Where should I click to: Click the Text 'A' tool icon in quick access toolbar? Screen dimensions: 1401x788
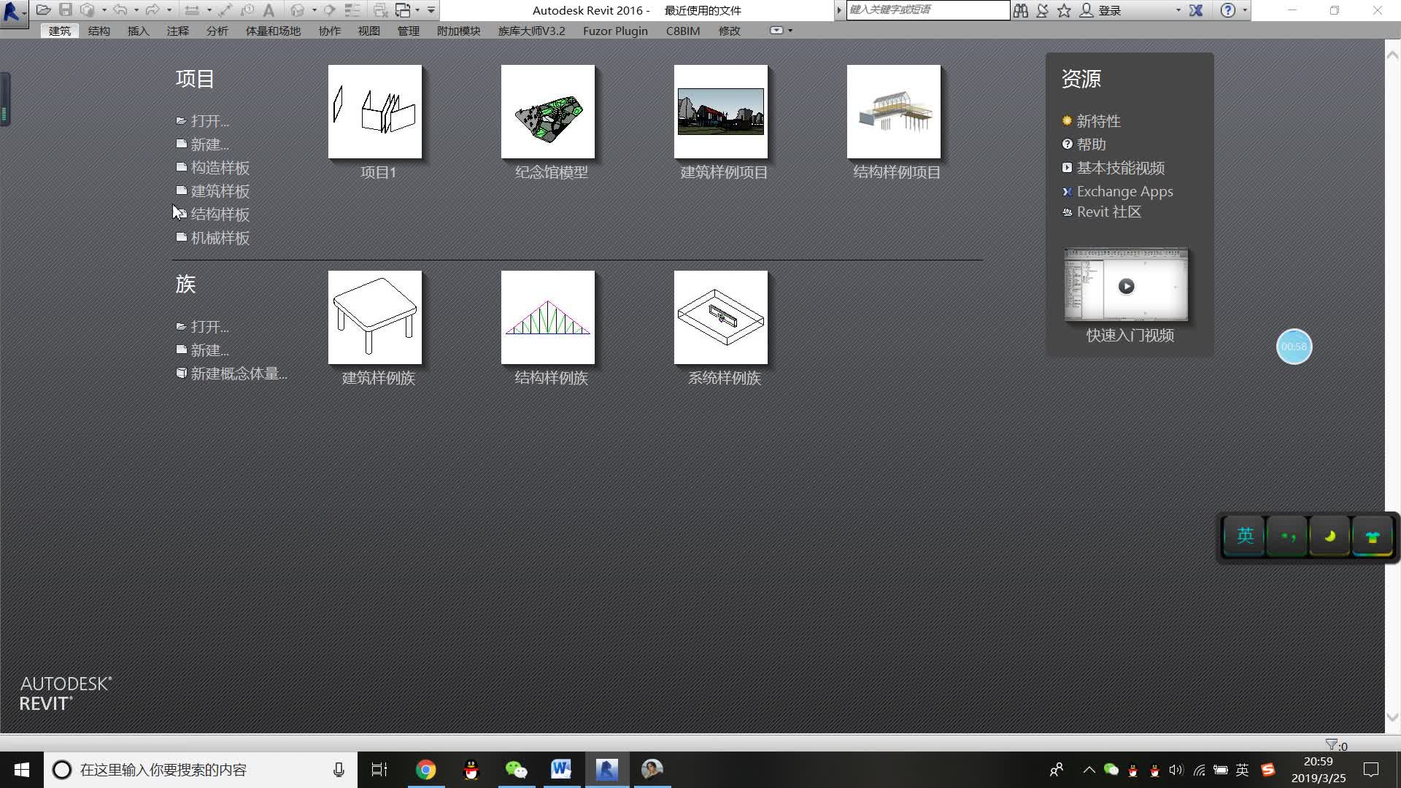pyautogui.click(x=269, y=10)
